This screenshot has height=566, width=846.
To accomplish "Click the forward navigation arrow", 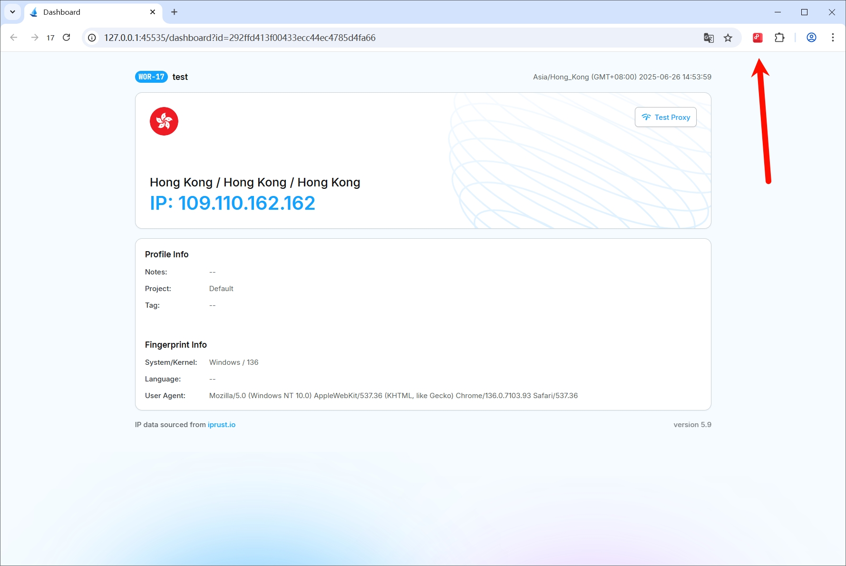I will pyautogui.click(x=34, y=38).
